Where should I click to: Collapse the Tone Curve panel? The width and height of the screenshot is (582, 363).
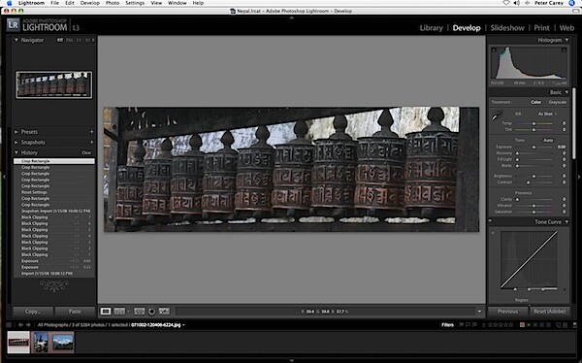pos(566,222)
